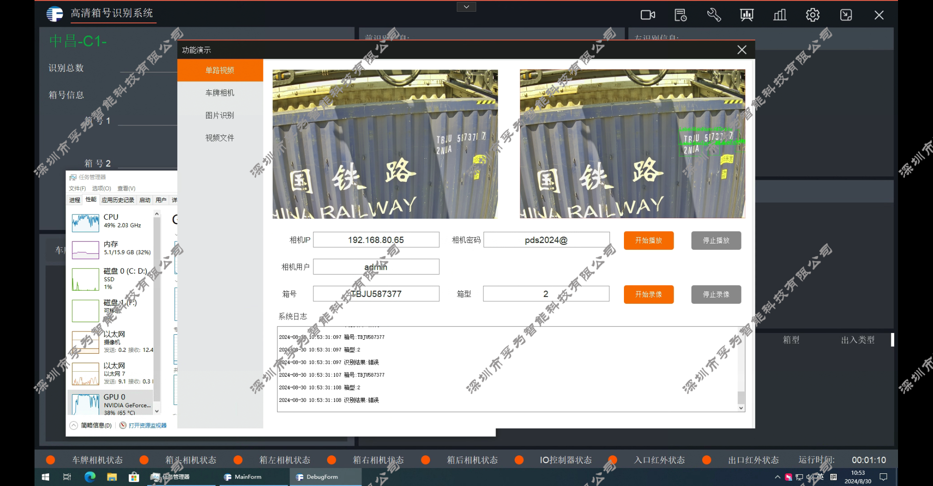Viewport: 933px width, 486px height.
Task: Open the presentation chart demo icon
Action: click(x=747, y=15)
